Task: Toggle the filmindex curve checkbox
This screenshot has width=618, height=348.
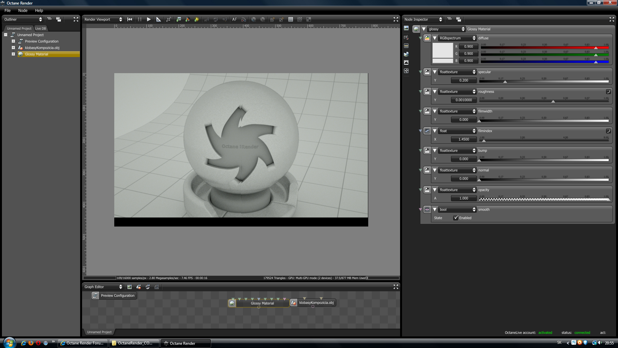Action: pos(608,131)
